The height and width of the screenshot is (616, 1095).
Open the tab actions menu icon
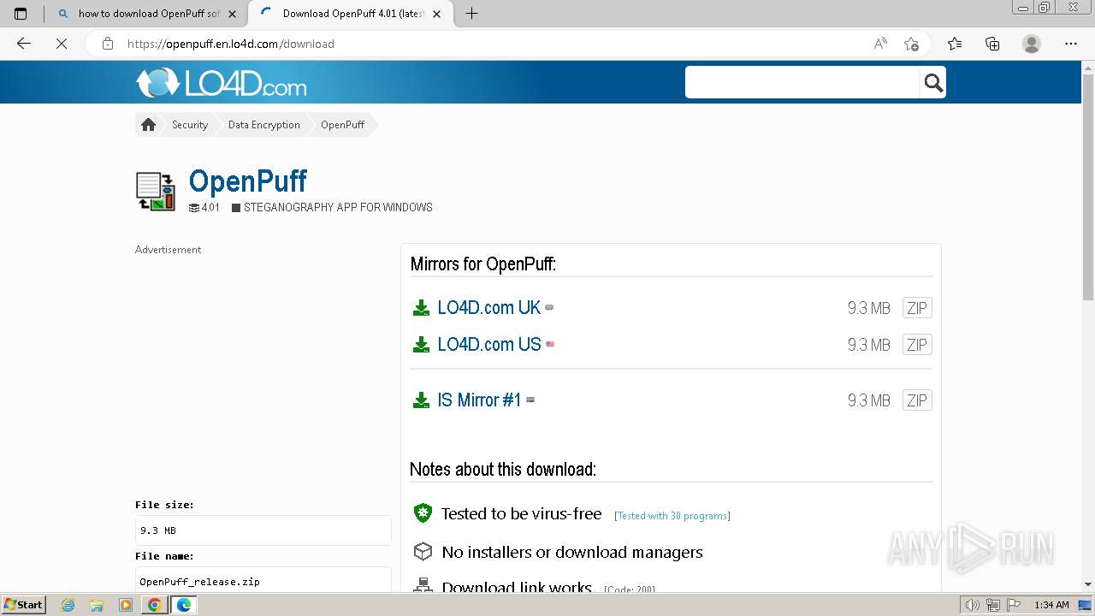tap(21, 14)
